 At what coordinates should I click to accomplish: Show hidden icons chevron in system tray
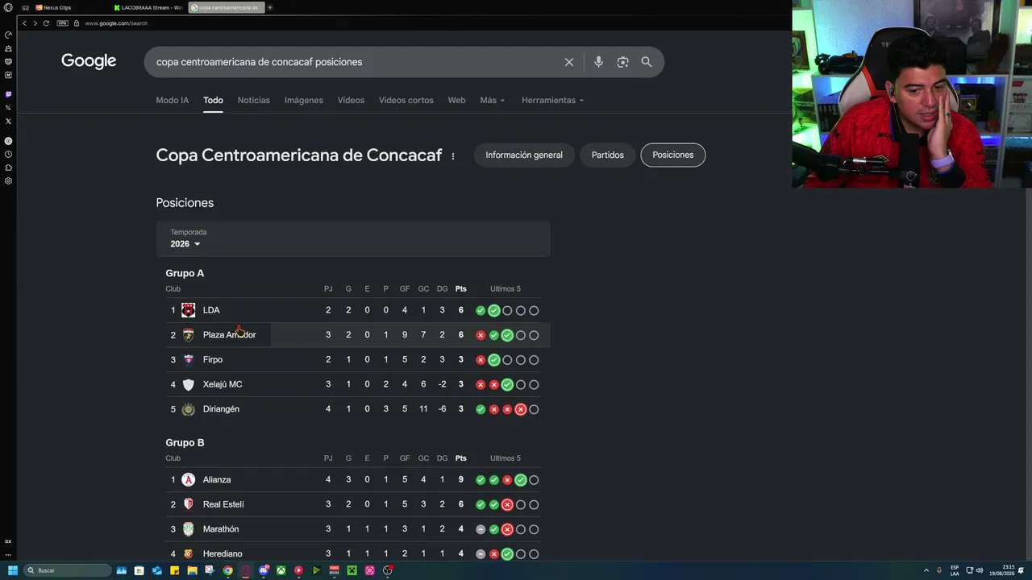click(926, 570)
